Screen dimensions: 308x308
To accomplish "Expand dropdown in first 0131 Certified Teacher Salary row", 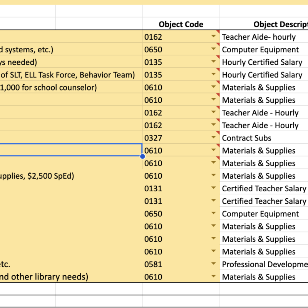I will (x=213, y=187).
